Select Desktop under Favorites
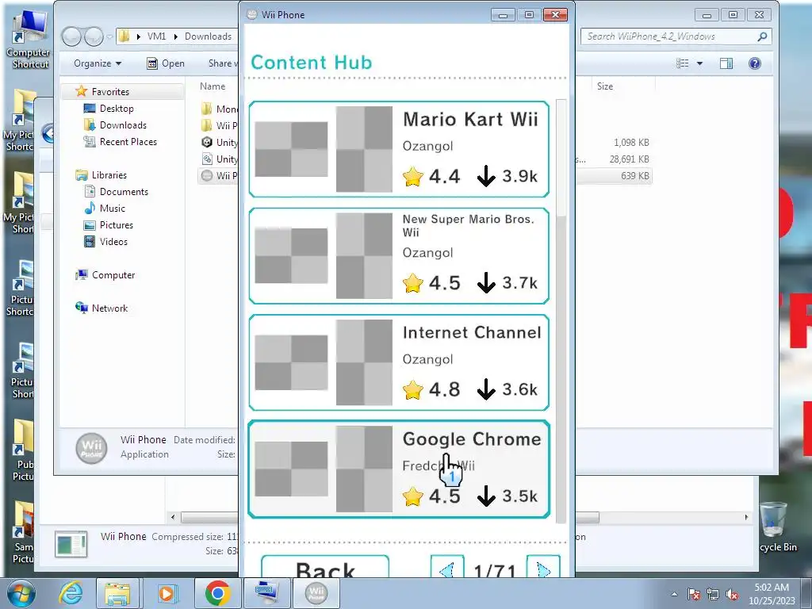This screenshot has width=812, height=609. 117,108
